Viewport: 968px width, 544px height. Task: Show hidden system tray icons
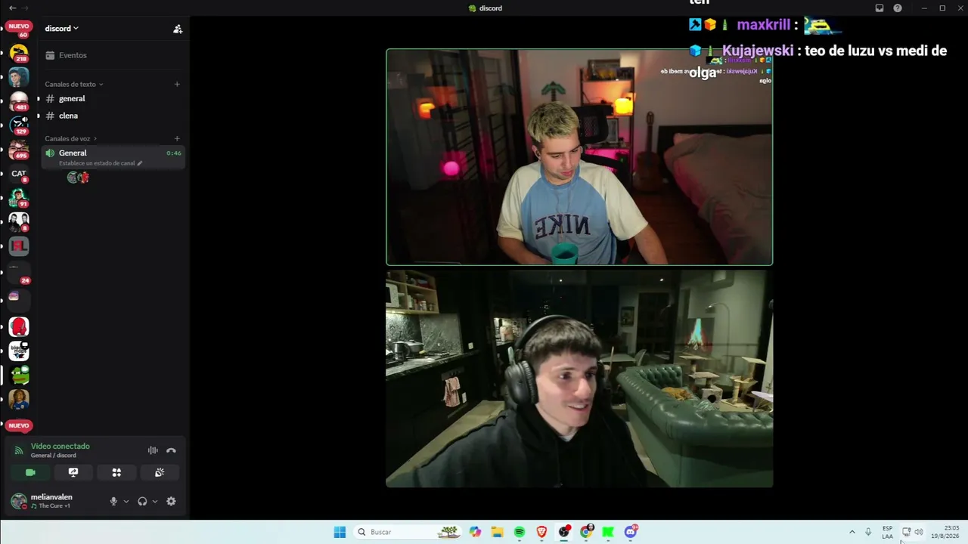coord(852,532)
